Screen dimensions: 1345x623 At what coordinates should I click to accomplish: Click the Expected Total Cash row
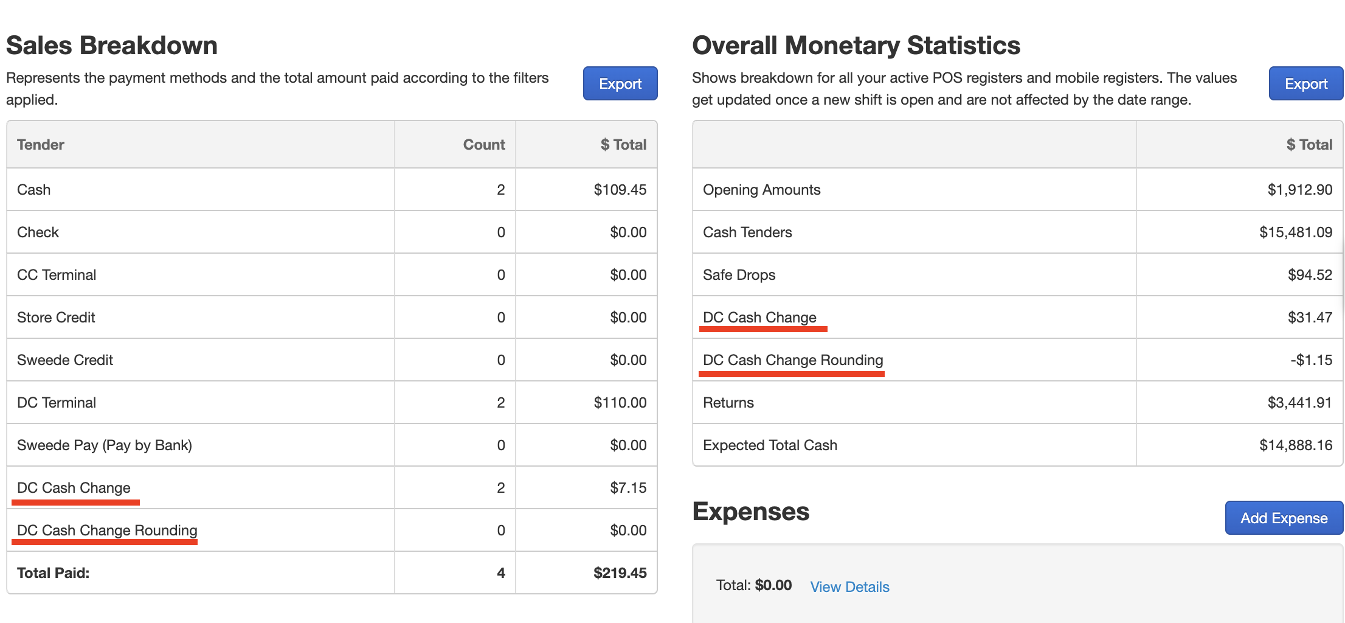(x=1017, y=445)
